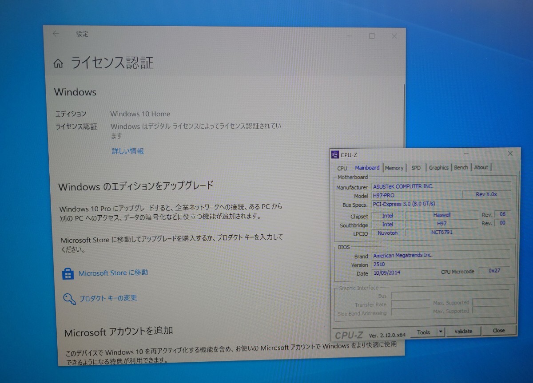Click the Windows 10 Home edition text

click(x=140, y=114)
